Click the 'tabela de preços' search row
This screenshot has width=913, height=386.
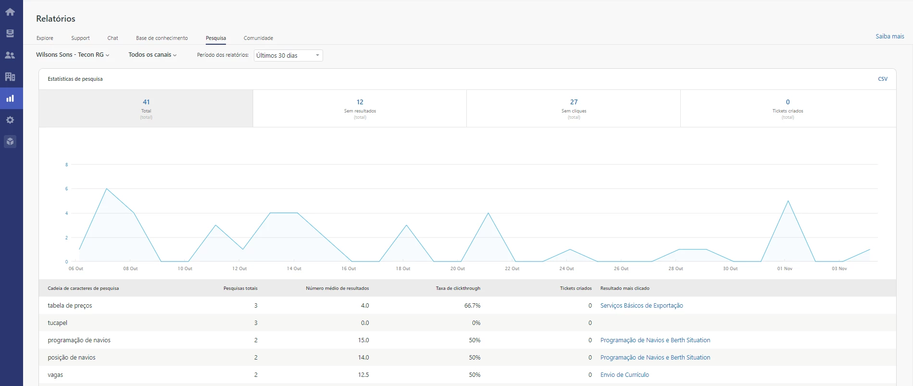pos(467,306)
